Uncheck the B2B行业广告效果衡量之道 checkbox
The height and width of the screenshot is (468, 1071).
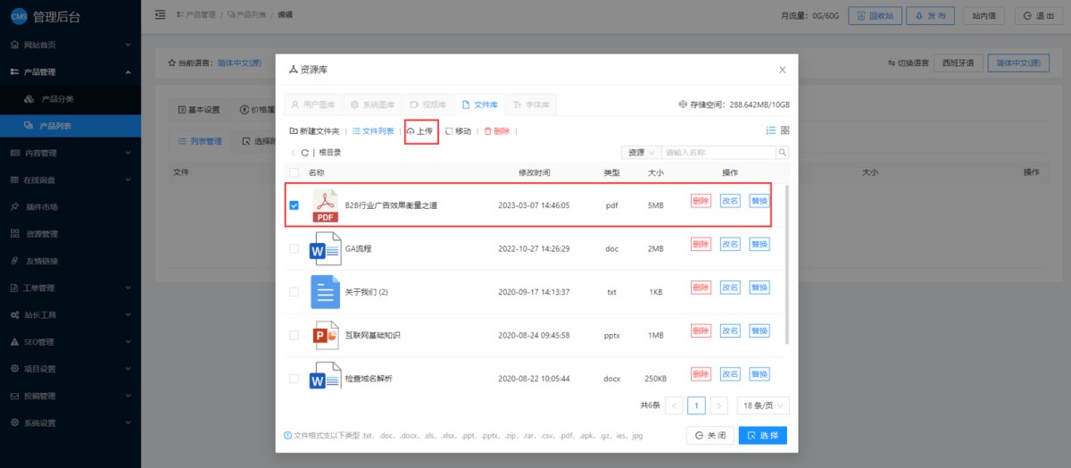tap(294, 205)
